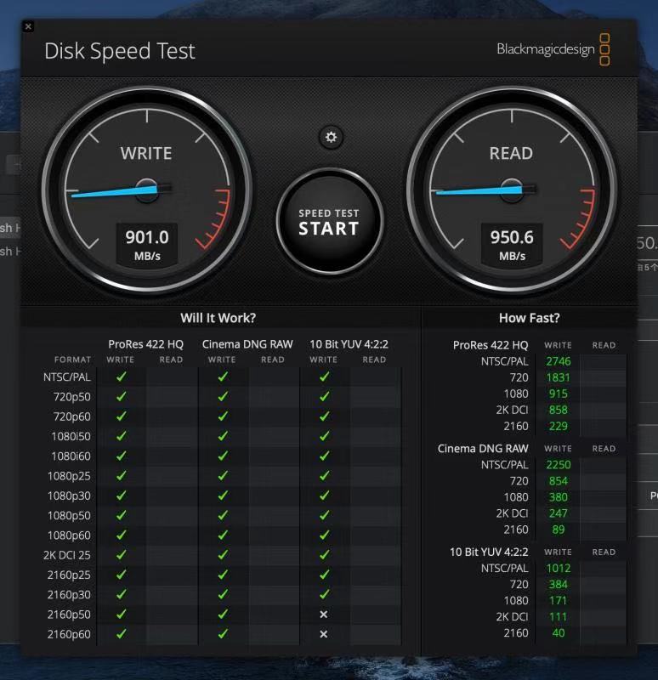Click the Cinema DNG RAW write checkmark for 1080p50
Image resolution: width=658 pixels, height=680 pixels.
point(223,515)
